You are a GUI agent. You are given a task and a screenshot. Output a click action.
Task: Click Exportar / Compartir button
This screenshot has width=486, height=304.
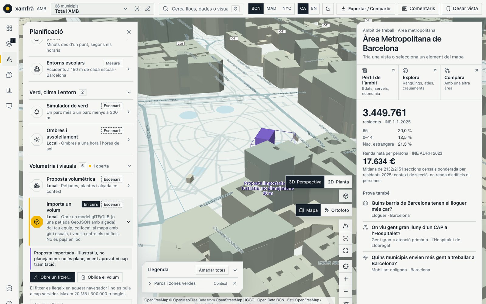click(366, 9)
